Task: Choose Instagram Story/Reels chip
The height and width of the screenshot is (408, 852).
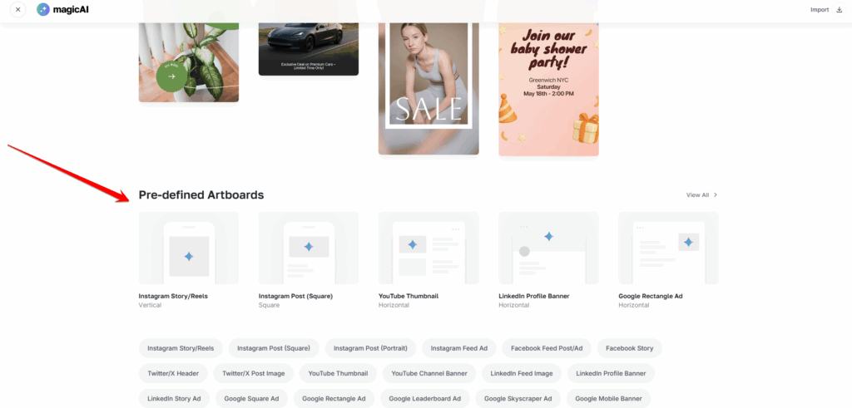Action: 181,348
